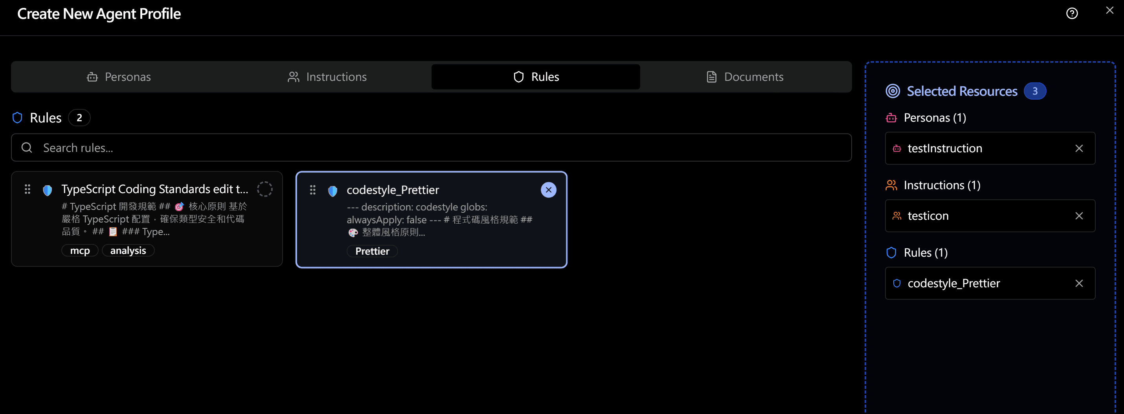Click drag handle on codestyle_Prettier card
This screenshot has width=1124, height=414.
(312, 190)
